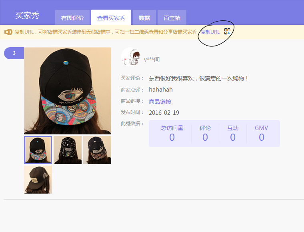Select the third hat thumbnail
304x232 pixels.
(97, 150)
